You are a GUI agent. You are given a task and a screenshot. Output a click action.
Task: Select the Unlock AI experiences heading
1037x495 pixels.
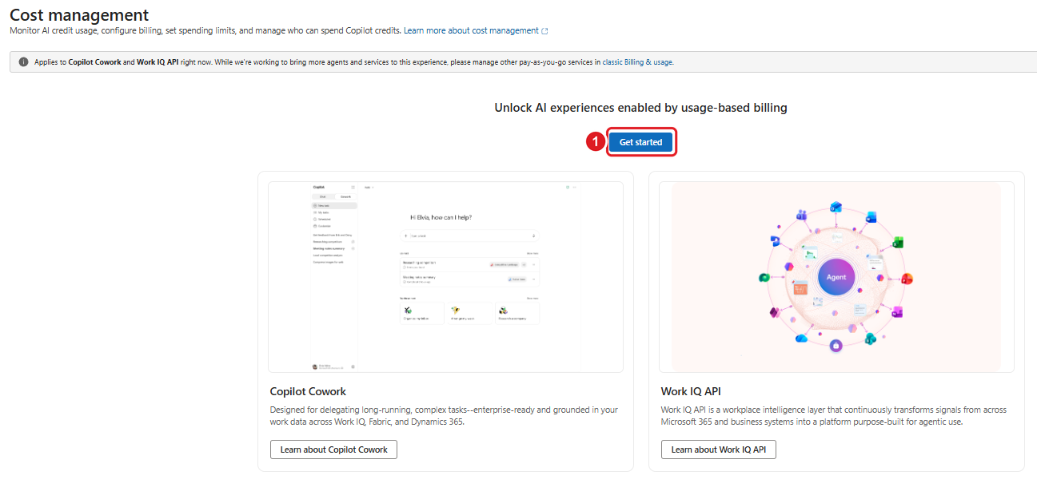tap(640, 108)
